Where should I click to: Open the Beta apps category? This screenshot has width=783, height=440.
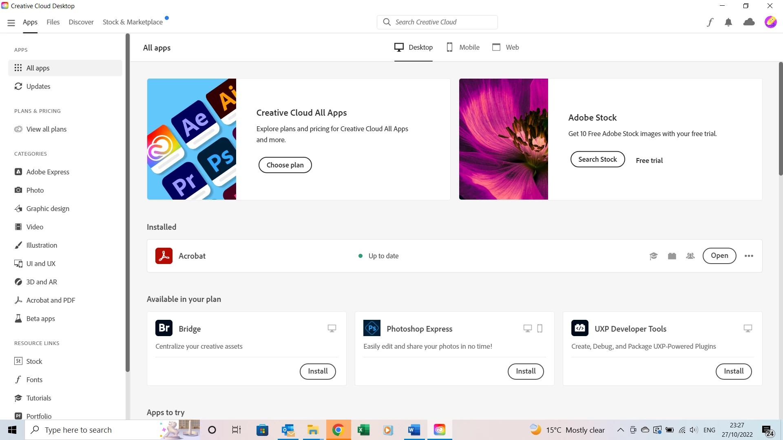point(40,319)
